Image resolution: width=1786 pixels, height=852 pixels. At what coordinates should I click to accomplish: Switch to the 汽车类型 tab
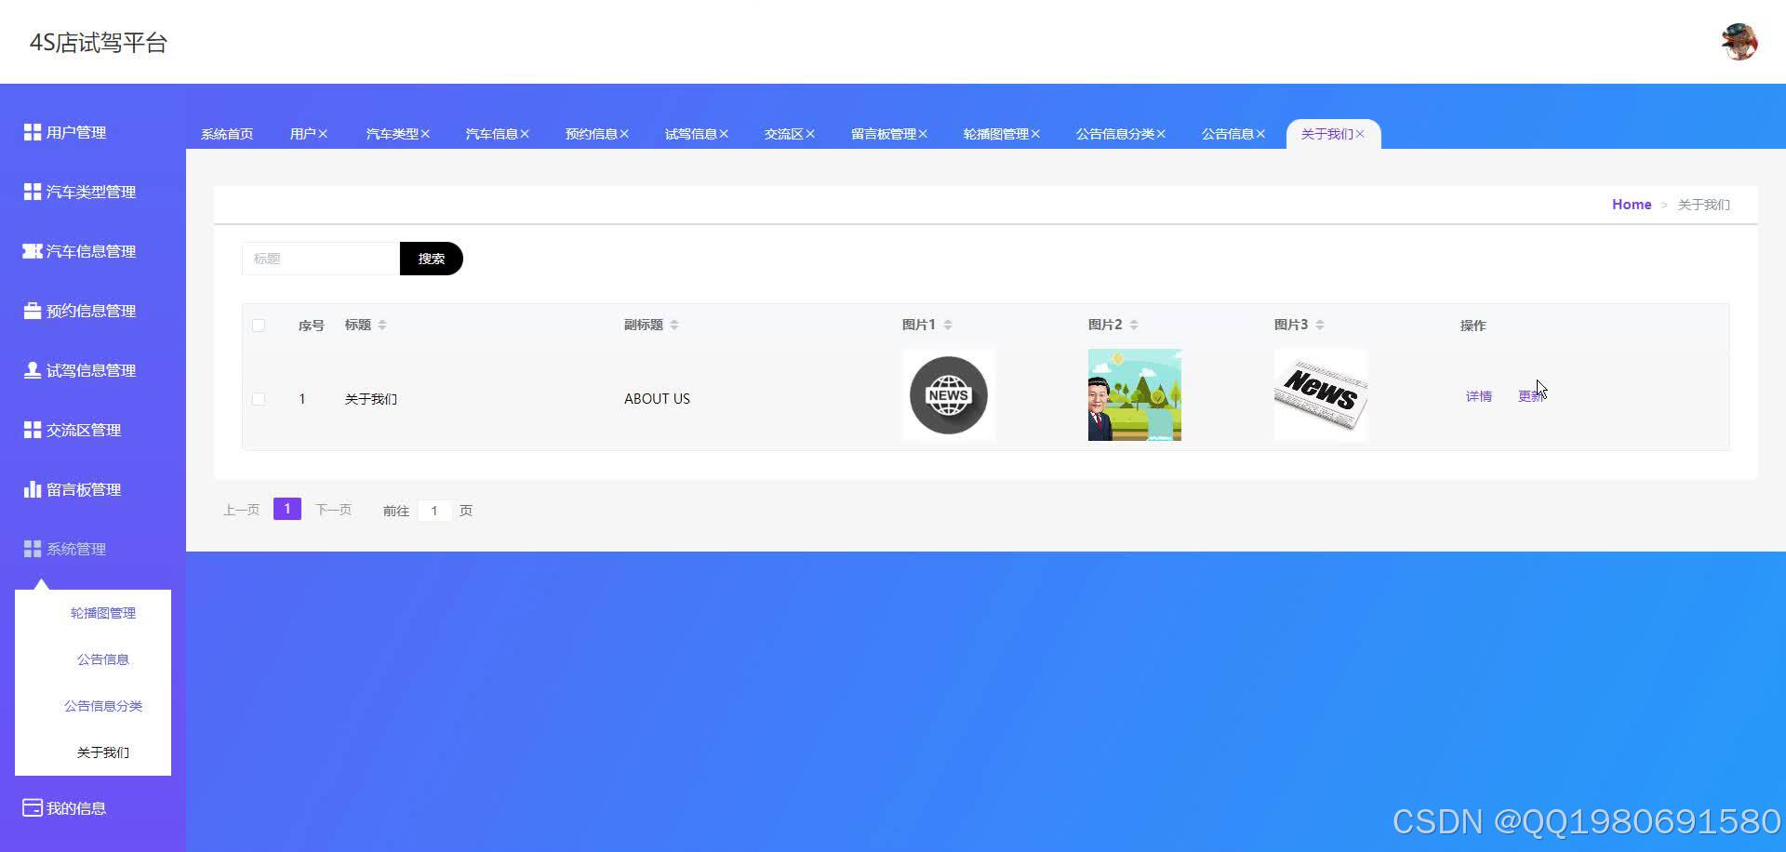392,134
